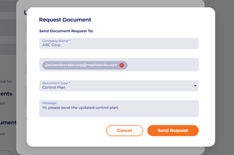234x155 pixels.
Task: Cancel the document request
Action: coord(124,130)
